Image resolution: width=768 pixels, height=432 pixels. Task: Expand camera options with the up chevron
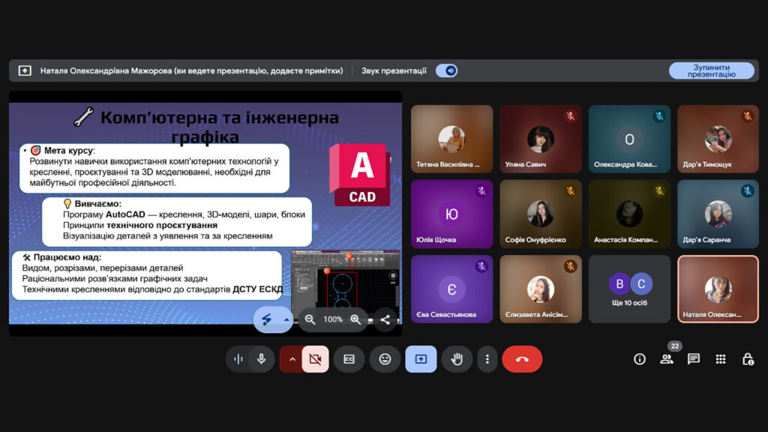[x=292, y=359]
